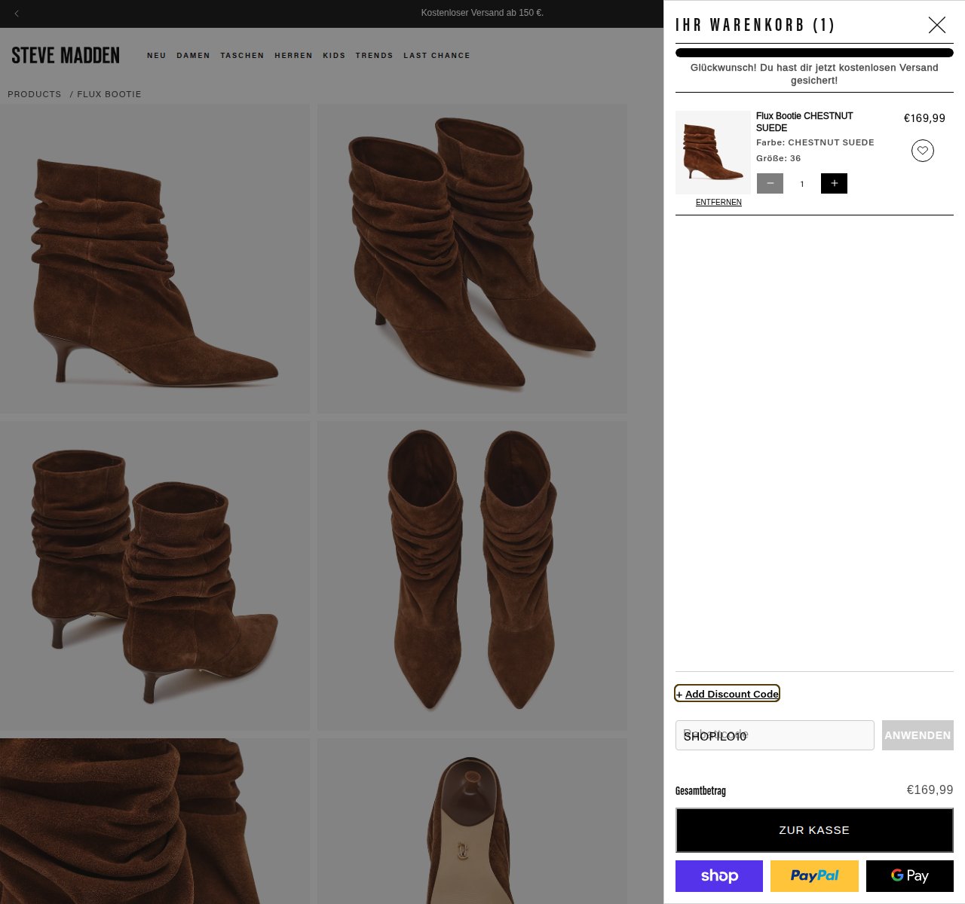Open the TRENDS menu
This screenshot has height=904, width=965.
[375, 56]
